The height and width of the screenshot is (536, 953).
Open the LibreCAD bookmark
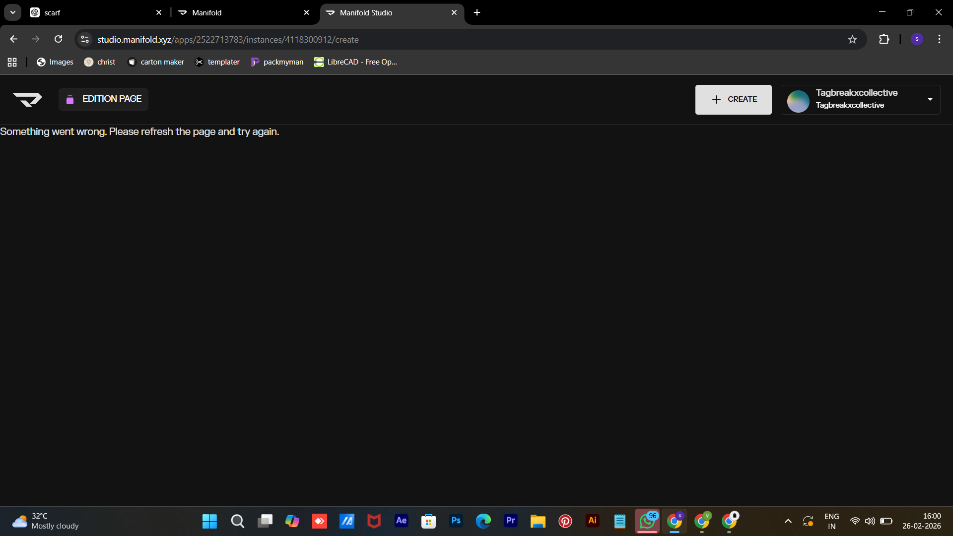[x=355, y=62]
